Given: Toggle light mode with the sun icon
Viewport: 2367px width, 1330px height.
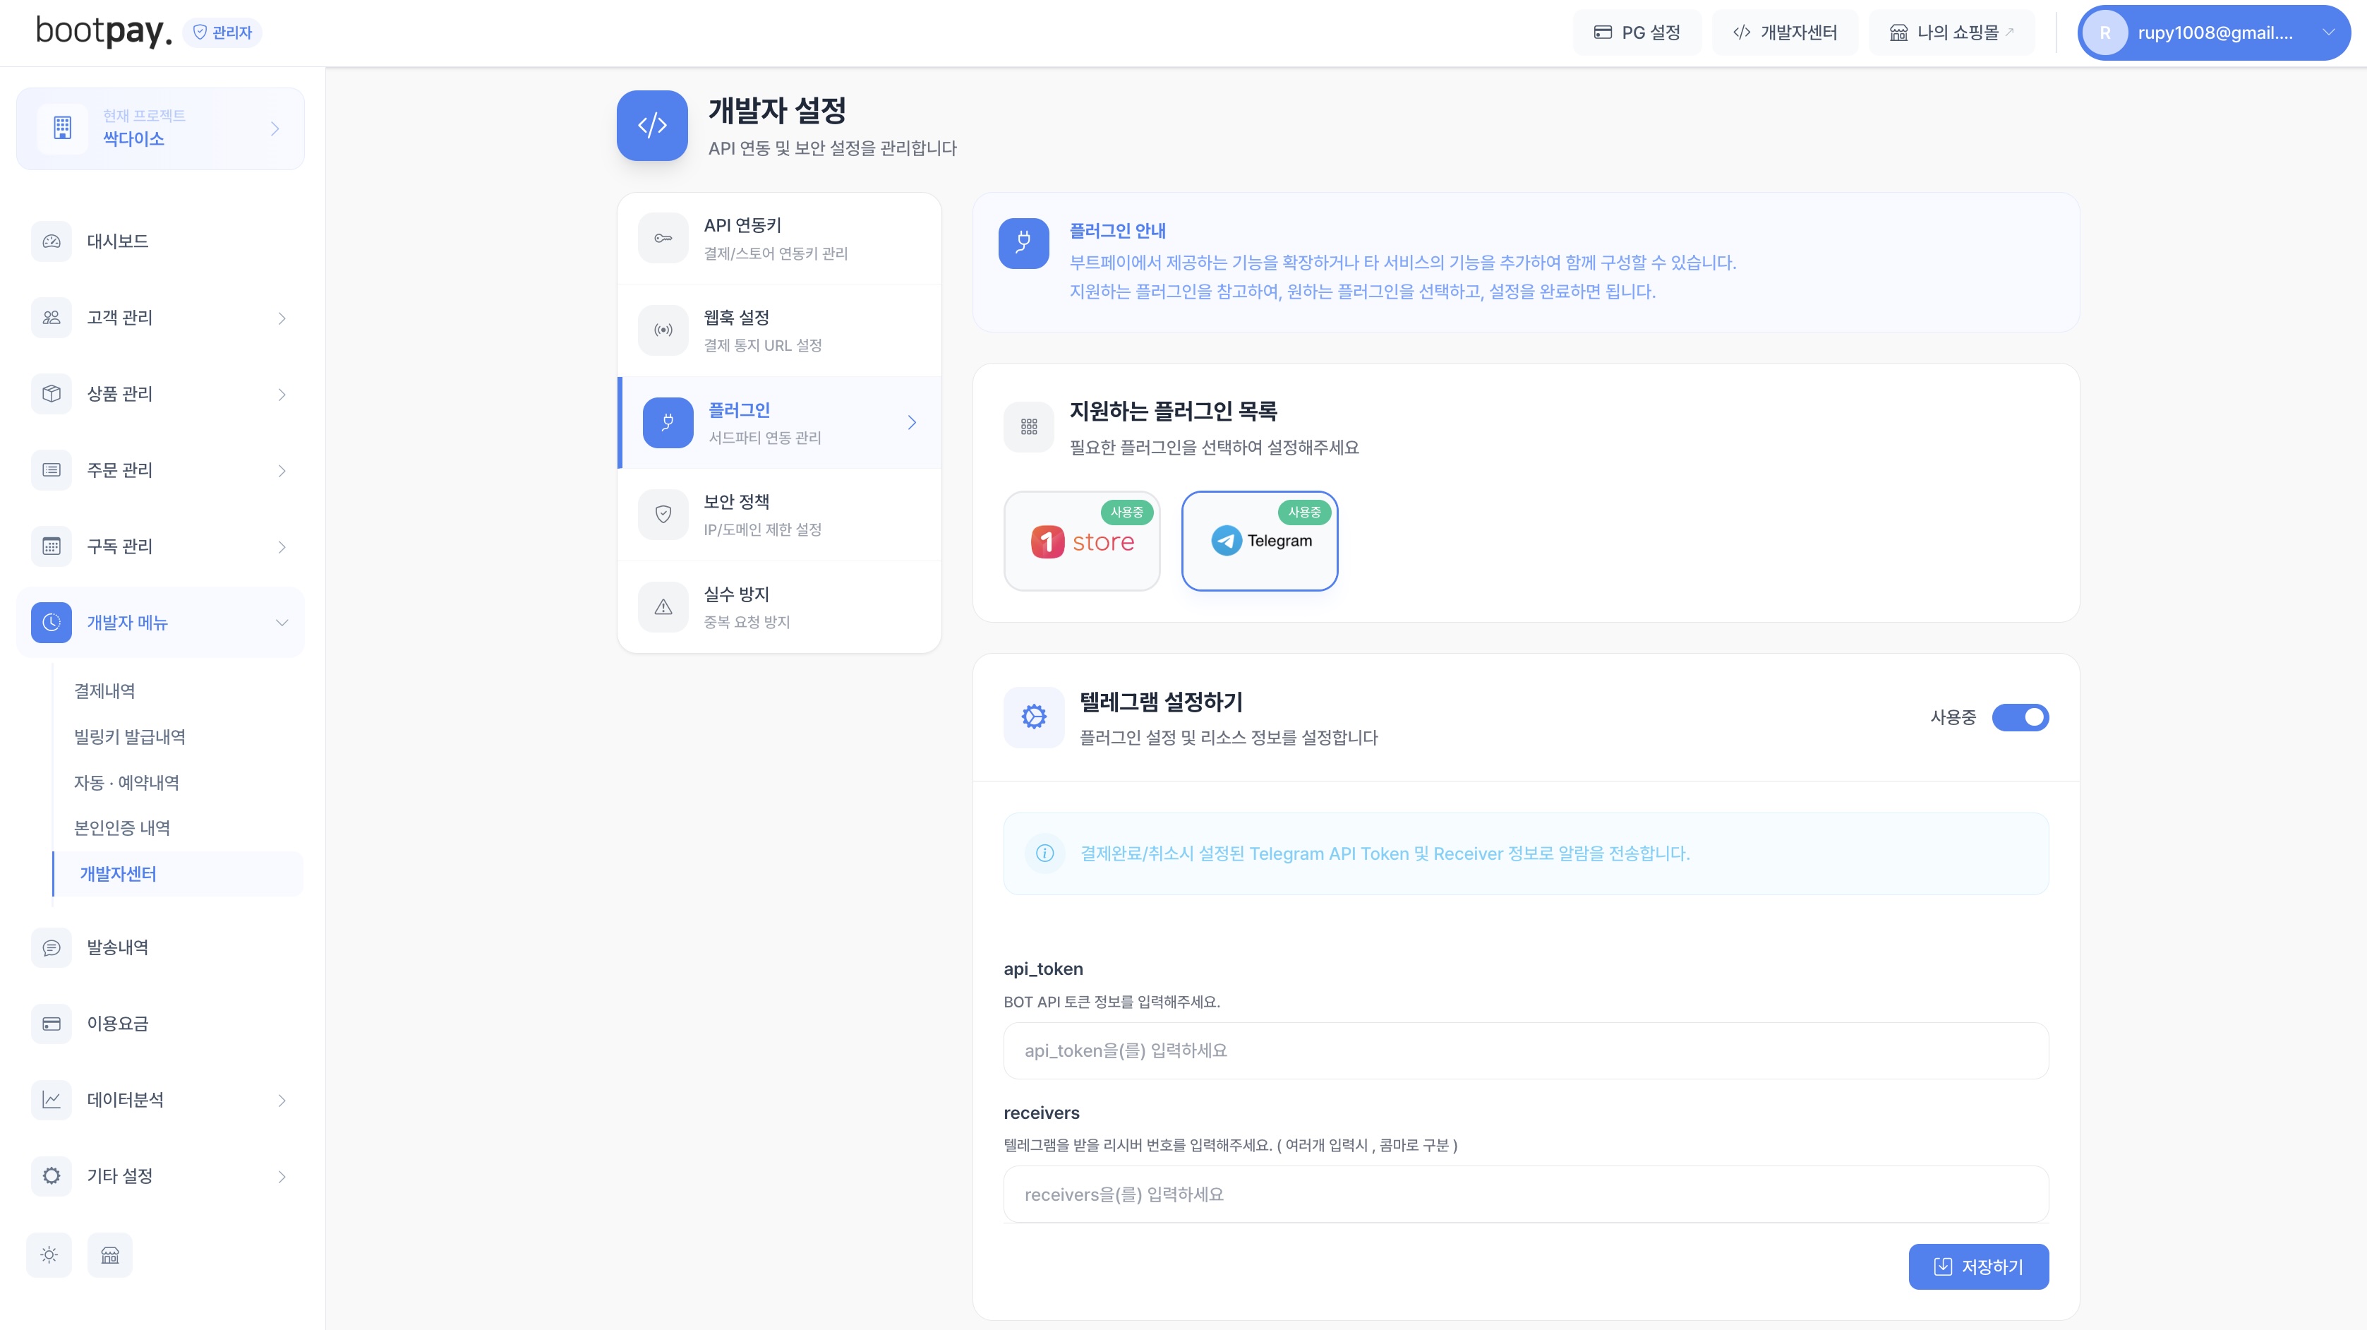Looking at the screenshot, I should coord(49,1254).
